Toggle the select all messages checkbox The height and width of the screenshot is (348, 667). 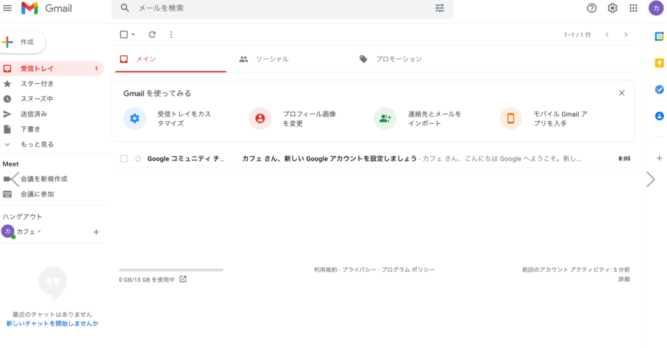pos(124,35)
